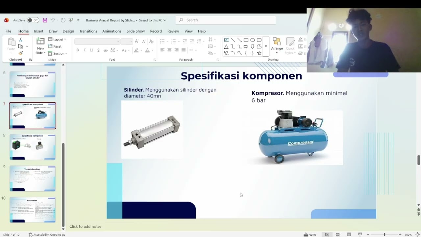Toggle Strikethrough formatting
Viewport: 421px width, 237px height.
[x=106, y=50]
